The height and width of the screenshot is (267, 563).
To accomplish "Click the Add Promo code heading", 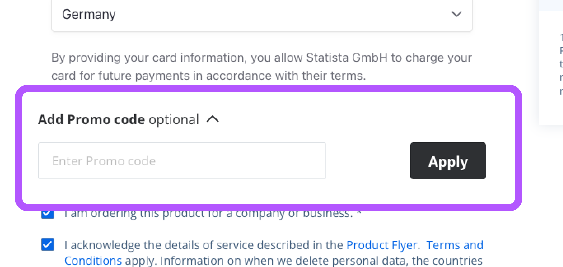I will click(x=91, y=120).
